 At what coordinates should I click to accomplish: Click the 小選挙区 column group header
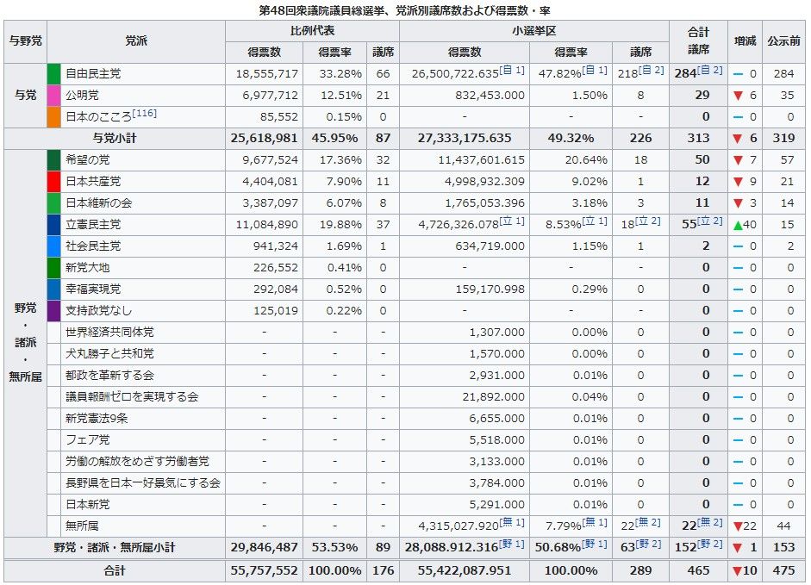click(x=534, y=31)
